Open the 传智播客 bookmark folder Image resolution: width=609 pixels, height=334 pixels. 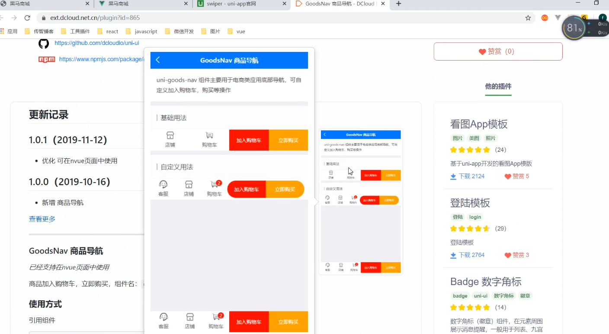click(x=39, y=31)
